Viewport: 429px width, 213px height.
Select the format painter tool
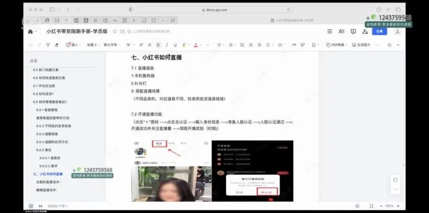48,45
